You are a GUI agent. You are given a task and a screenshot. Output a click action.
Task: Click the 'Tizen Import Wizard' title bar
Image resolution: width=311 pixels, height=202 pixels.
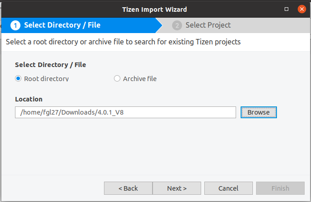154,10
